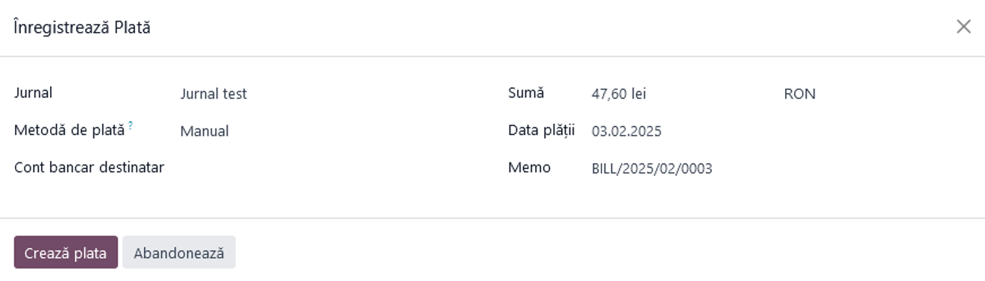
Task: Click the Memo field label
Action: coord(529,168)
